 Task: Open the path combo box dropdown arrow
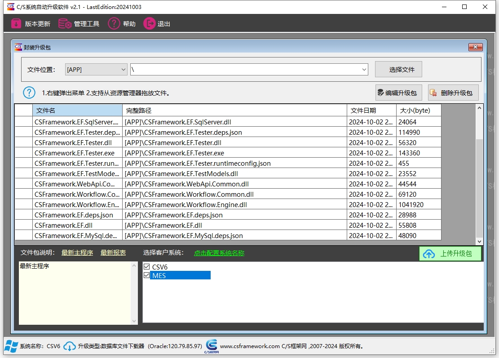pyautogui.click(x=364, y=70)
